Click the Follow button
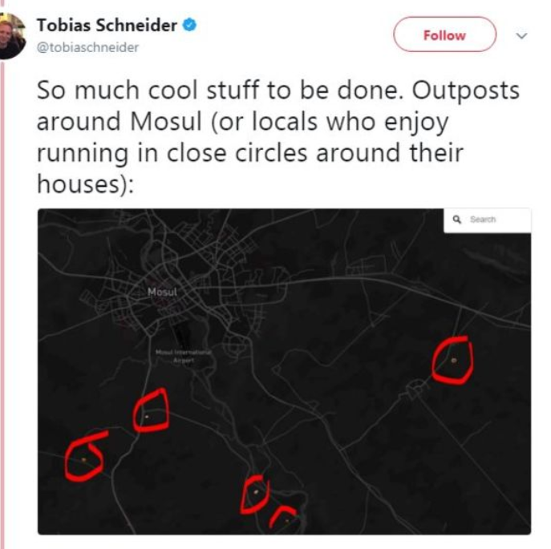Screen dimensions: 551x549 pyautogui.click(x=444, y=35)
